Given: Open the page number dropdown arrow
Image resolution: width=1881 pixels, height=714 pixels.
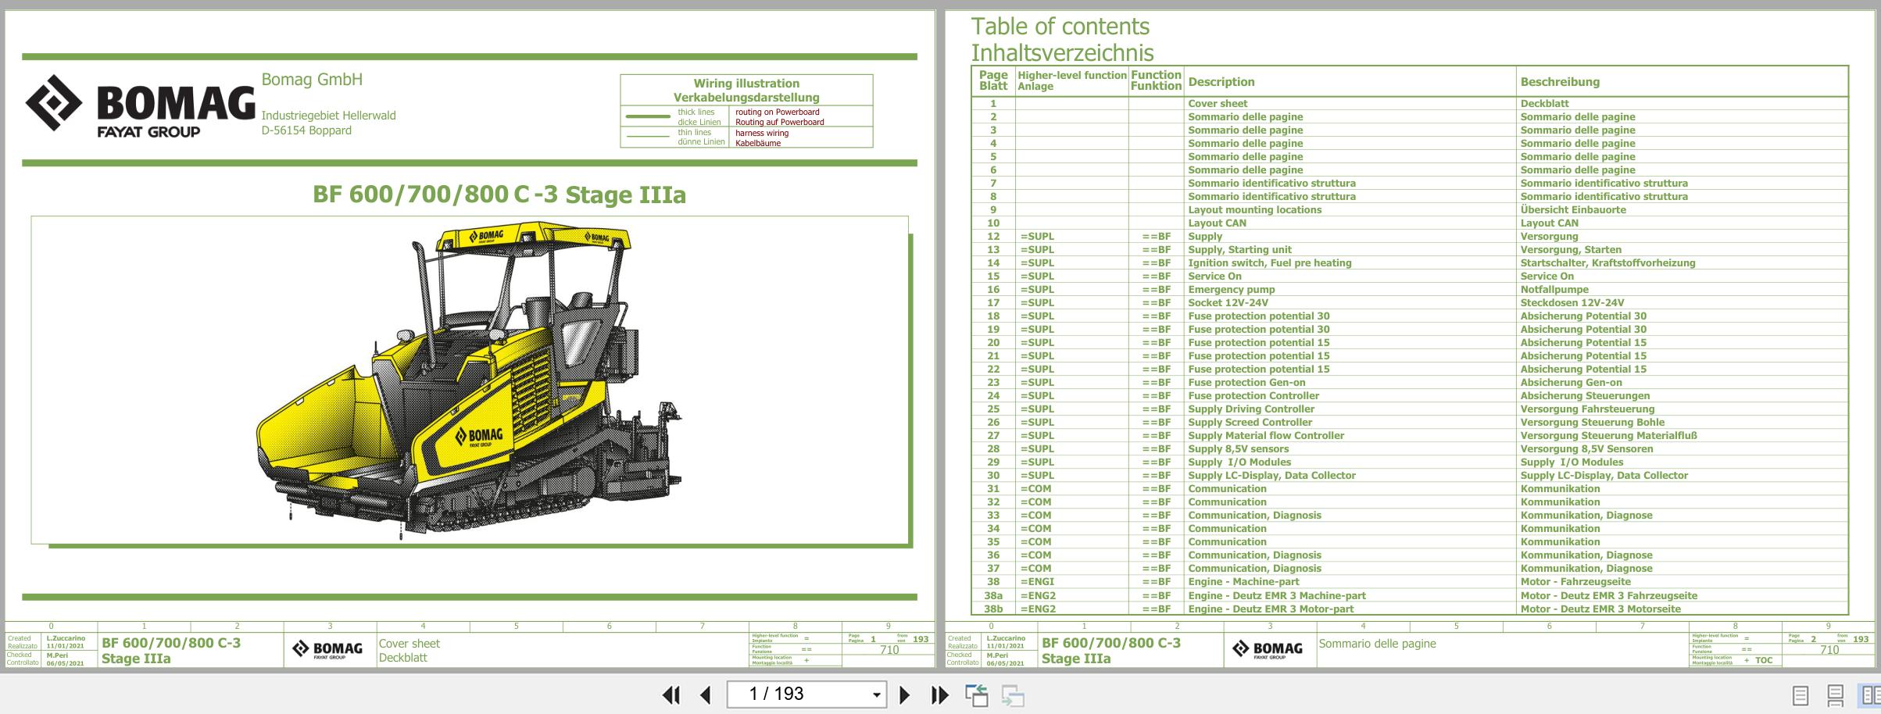Looking at the screenshot, I should (x=876, y=694).
